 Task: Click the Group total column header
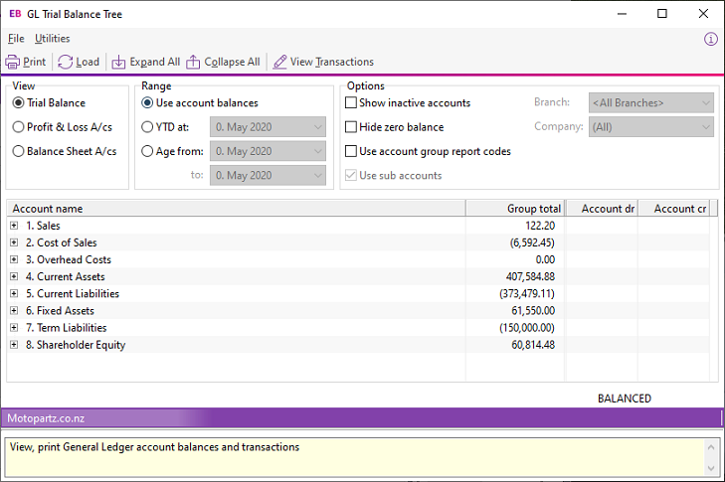pyautogui.click(x=515, y=209)
